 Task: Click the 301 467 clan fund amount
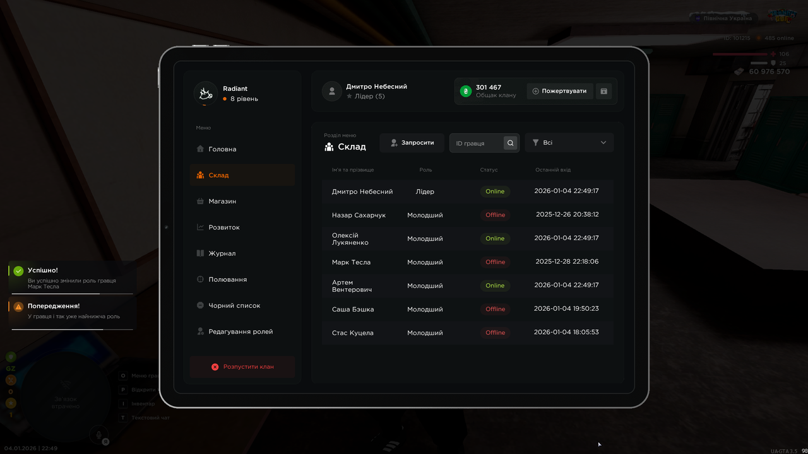coord(489,88)
